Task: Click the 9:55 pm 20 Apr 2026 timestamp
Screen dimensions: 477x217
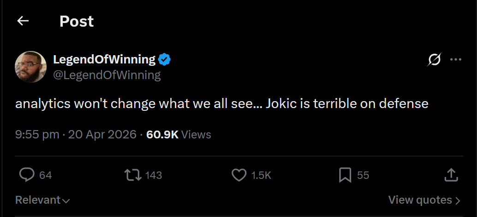Action: [x=76, y=134]
